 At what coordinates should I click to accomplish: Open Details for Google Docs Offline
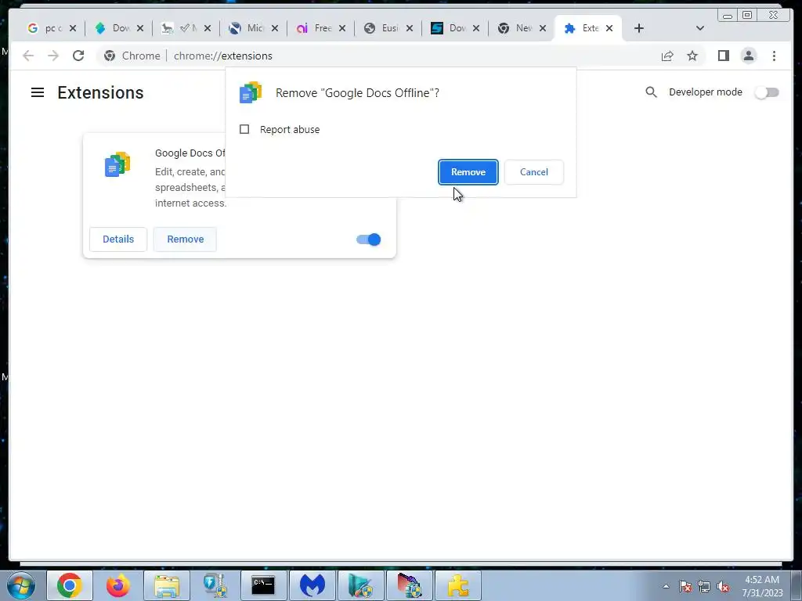(118, 239)
